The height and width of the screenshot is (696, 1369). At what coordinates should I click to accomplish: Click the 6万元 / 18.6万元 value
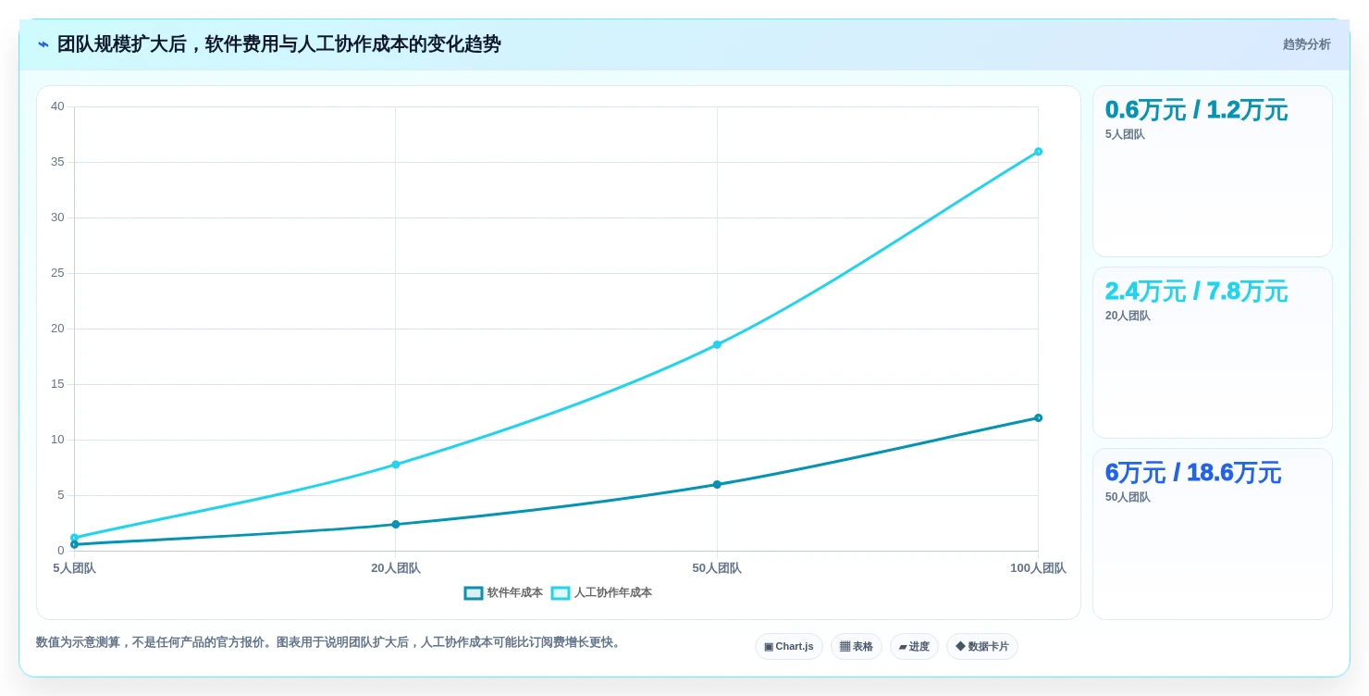(x=1193, y=472)
